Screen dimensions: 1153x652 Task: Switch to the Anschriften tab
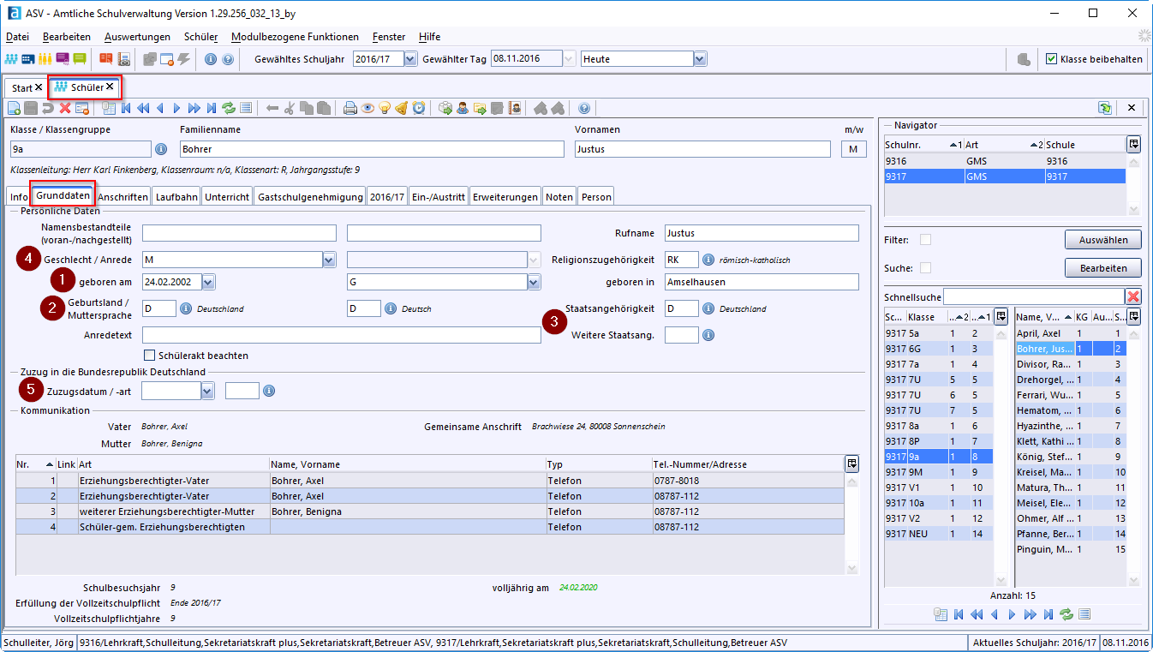(122, 196)
